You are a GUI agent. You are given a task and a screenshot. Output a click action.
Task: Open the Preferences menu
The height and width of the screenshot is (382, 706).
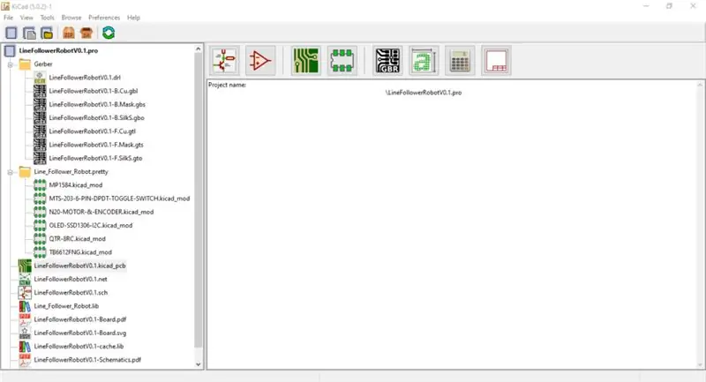(104, 18)
